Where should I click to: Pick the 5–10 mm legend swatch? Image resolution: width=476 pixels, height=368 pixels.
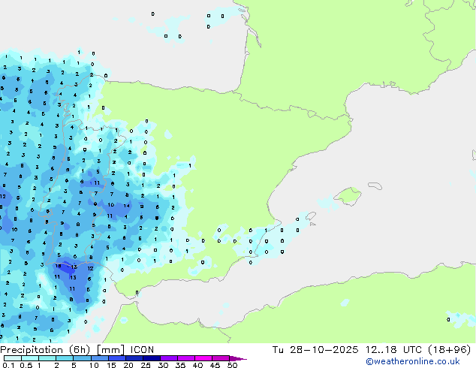[82, 358]
